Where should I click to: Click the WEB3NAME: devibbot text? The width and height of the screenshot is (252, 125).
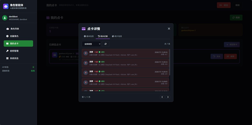(18, 19)
